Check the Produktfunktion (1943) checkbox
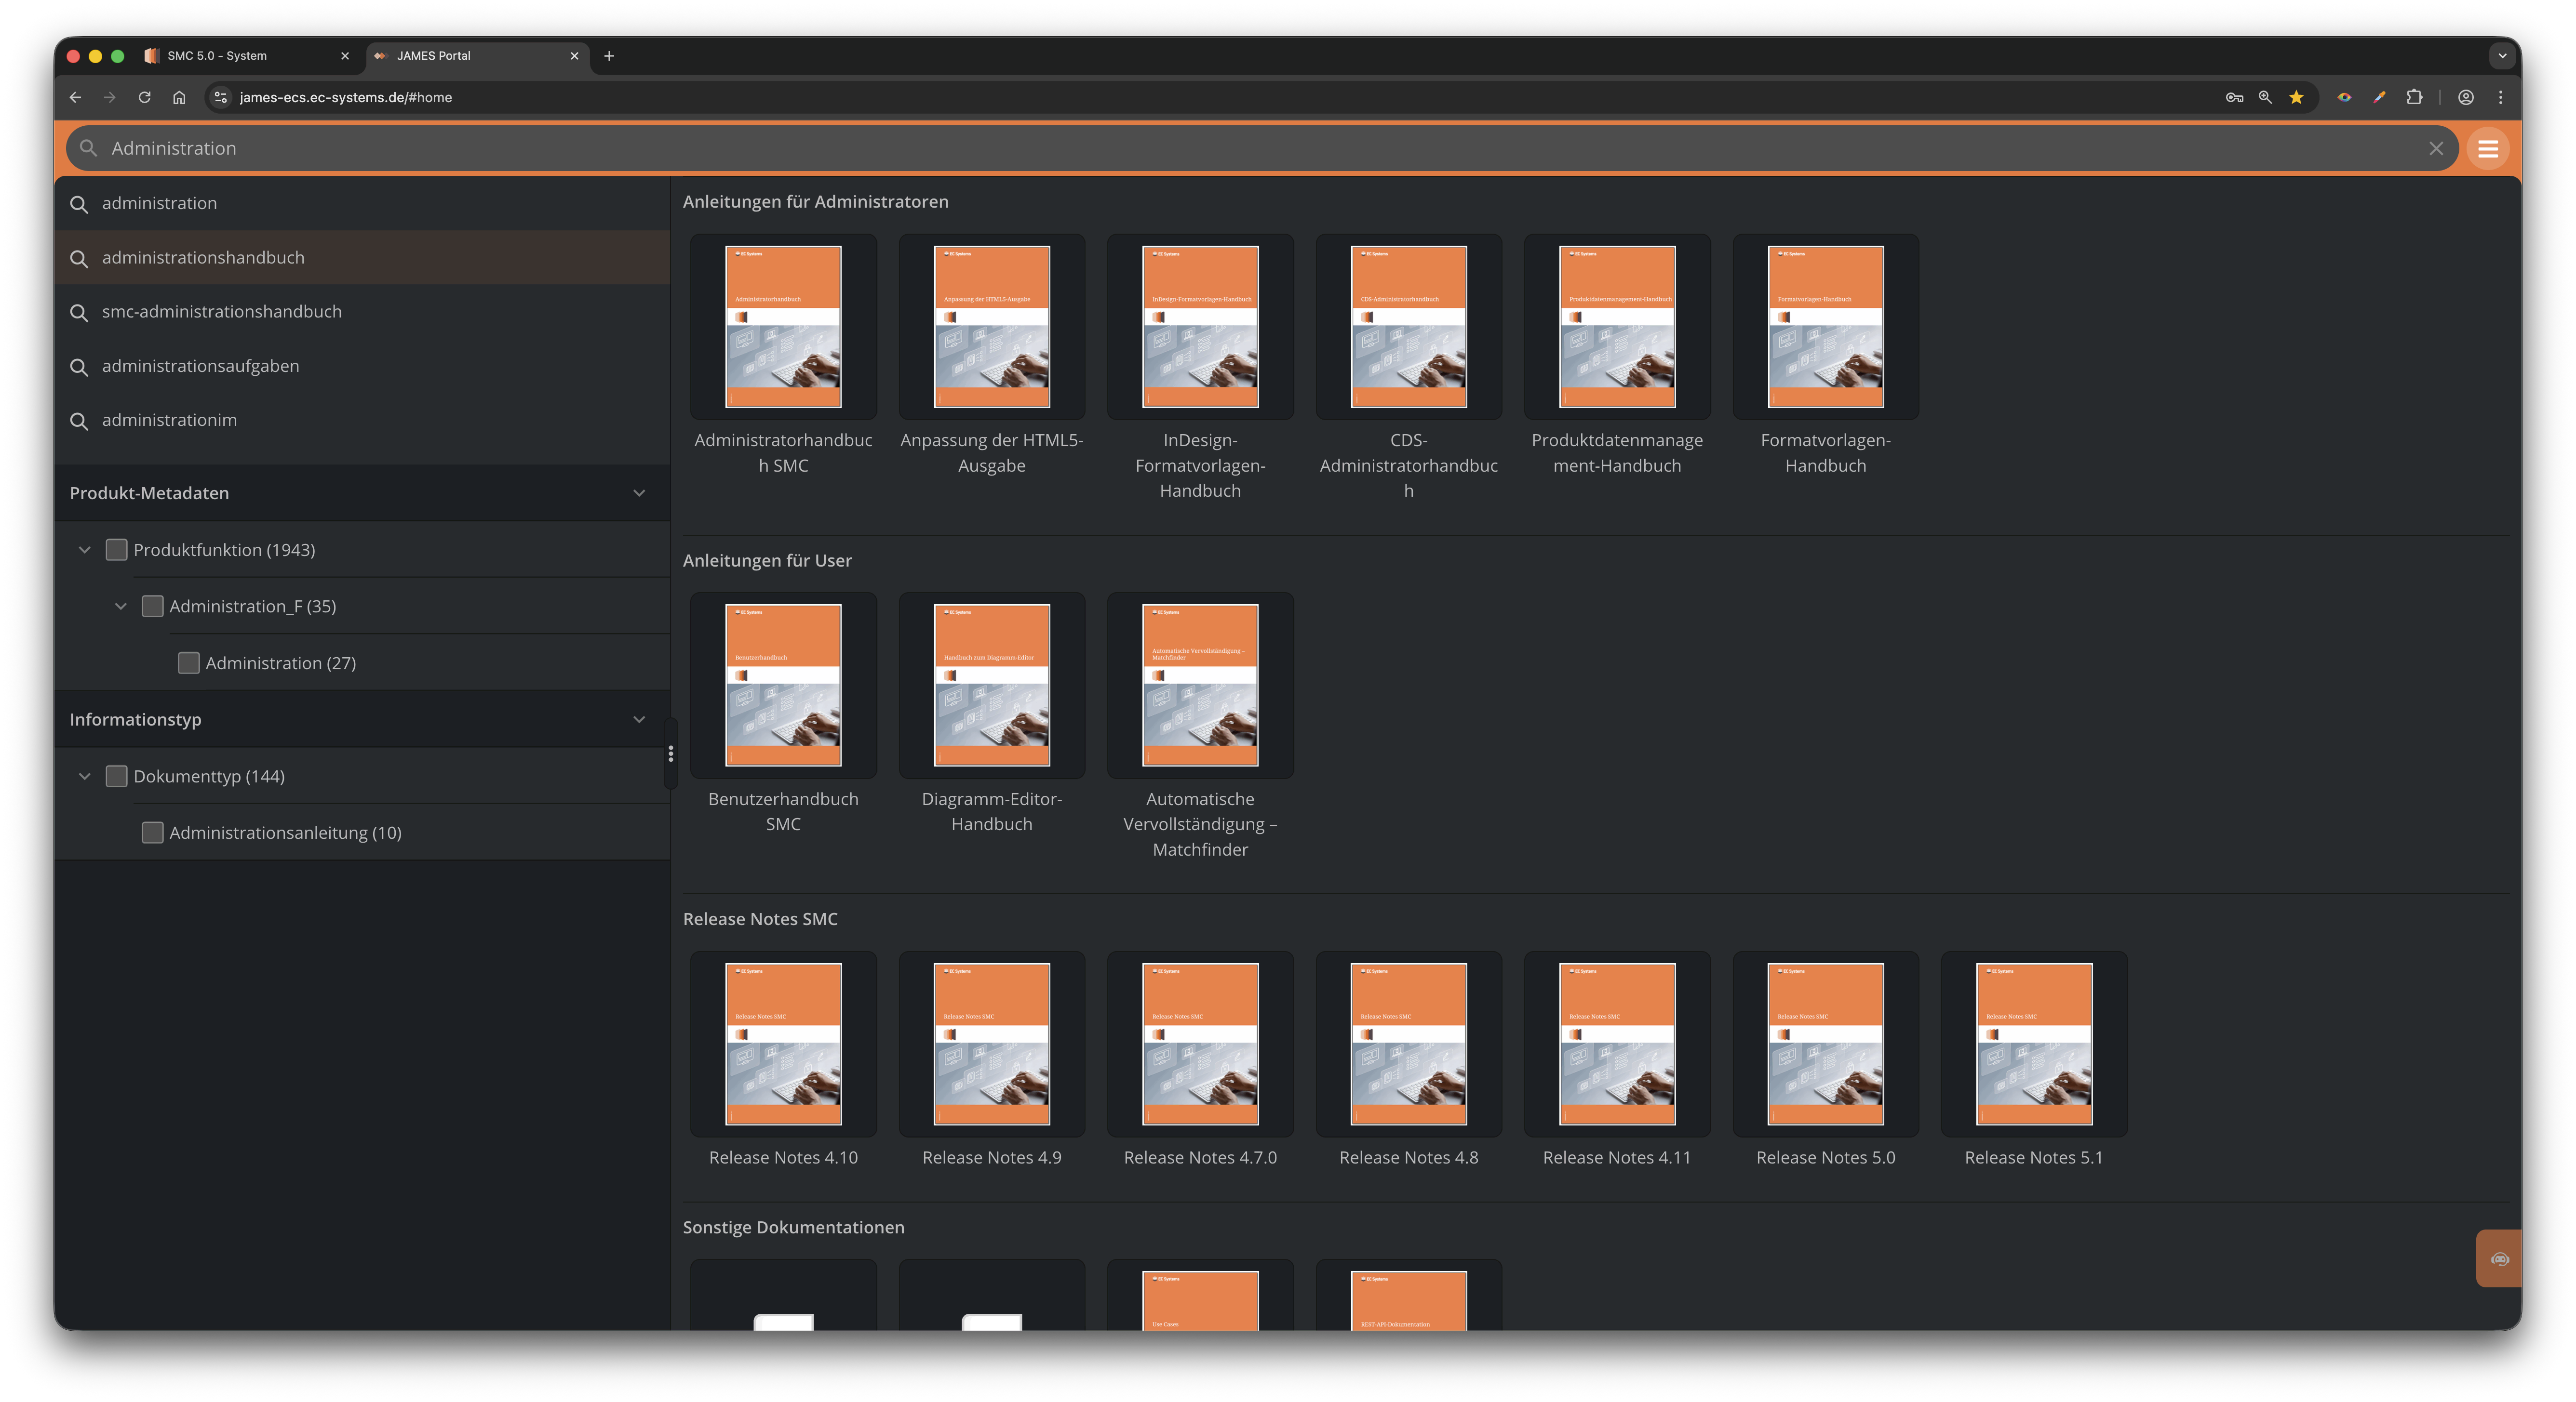 (116, 550)
